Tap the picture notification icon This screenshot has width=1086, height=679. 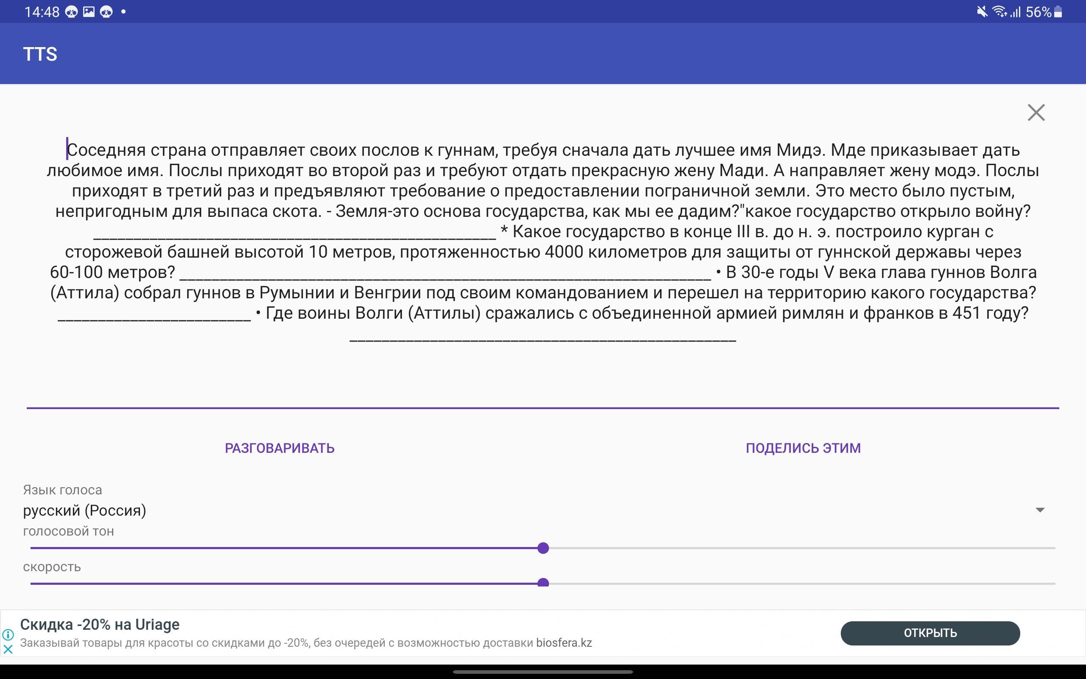tap(89, 12)
